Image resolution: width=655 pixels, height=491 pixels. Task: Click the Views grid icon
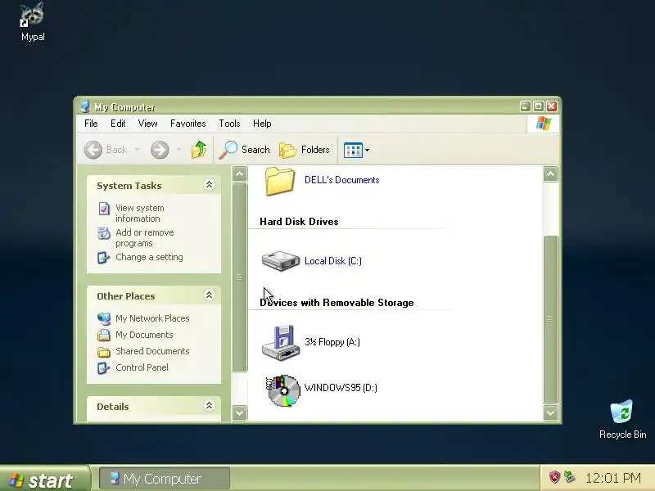[x=353, y=150]
